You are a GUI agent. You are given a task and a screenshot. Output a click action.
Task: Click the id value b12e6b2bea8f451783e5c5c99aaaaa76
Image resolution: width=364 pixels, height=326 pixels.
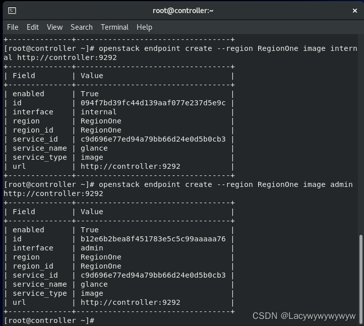[x=153, y=239]
